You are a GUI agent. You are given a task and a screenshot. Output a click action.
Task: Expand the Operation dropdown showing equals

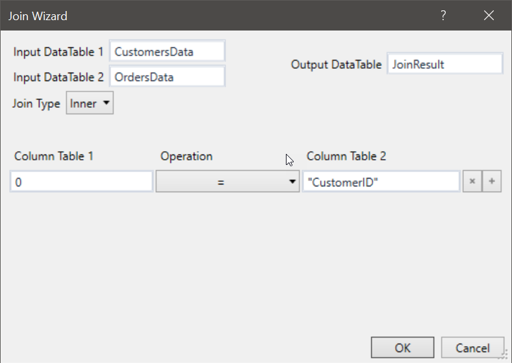227,182
